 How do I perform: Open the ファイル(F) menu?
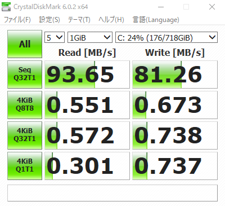pyautogui.click(x=17, y=20)
